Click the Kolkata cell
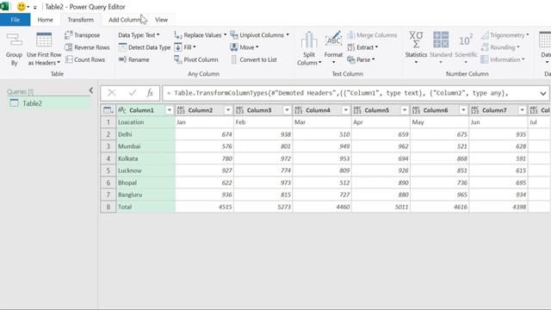 (145, 158)
